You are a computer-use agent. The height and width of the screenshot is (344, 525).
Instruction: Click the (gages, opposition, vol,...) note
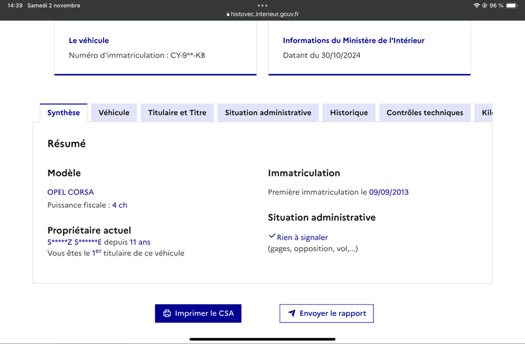tap(313, 249)
